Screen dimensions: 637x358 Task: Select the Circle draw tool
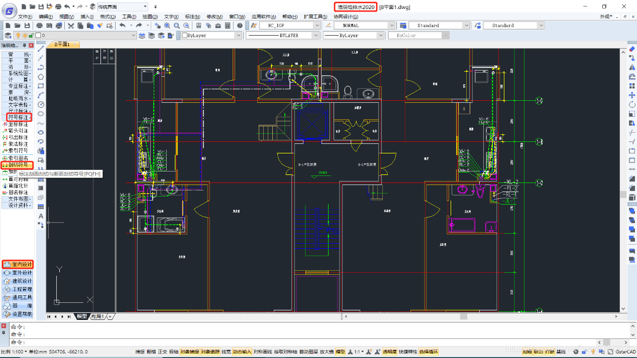[x=41, y=104]
